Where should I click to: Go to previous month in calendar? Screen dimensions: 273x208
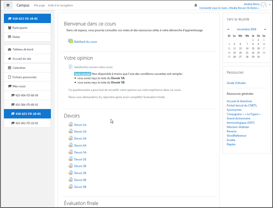point(228,29)
